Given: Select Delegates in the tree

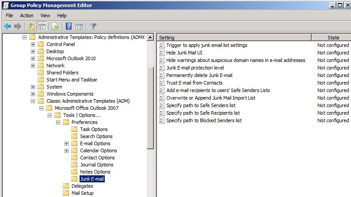Looking at the screenshot, I should [82, 186].
